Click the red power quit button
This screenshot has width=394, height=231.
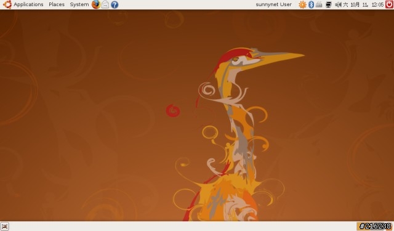tap(389, 4)
